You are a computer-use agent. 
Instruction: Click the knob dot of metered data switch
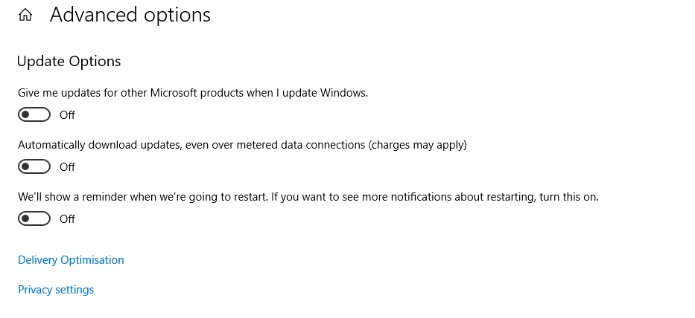(26, 166)
